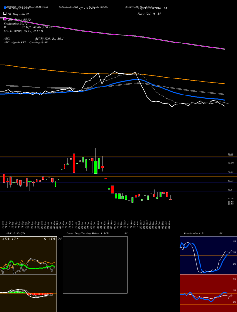Click the blue Stochastics chart panel

pos(208,255)
